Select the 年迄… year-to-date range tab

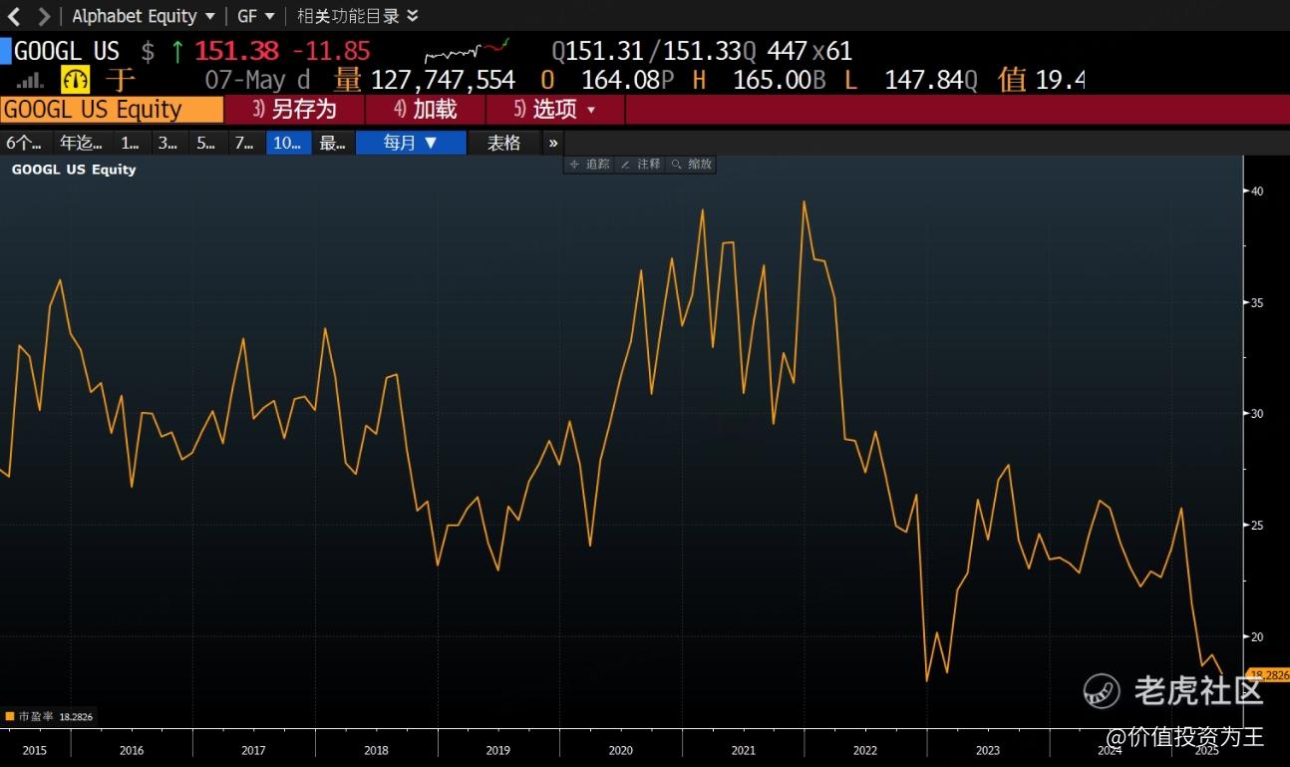coord(81,143)
